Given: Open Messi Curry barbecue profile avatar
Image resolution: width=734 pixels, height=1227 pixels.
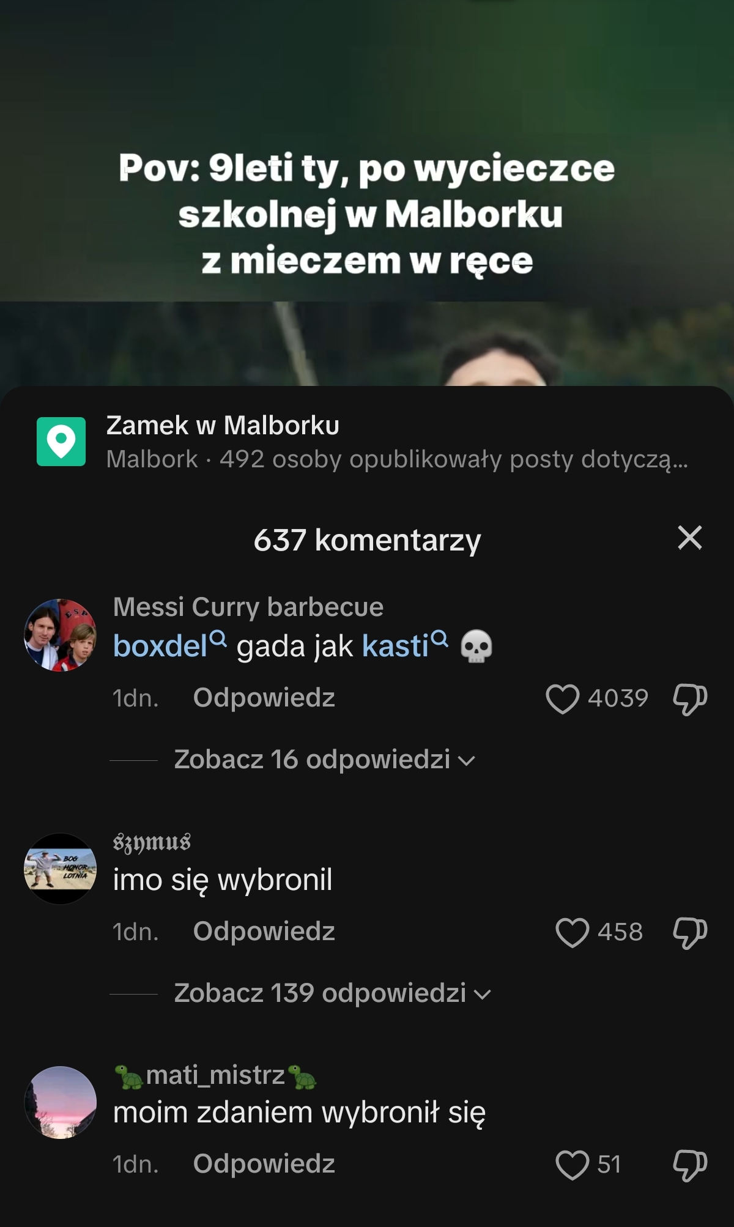Looking at the screenshot, I should point(61,635).
